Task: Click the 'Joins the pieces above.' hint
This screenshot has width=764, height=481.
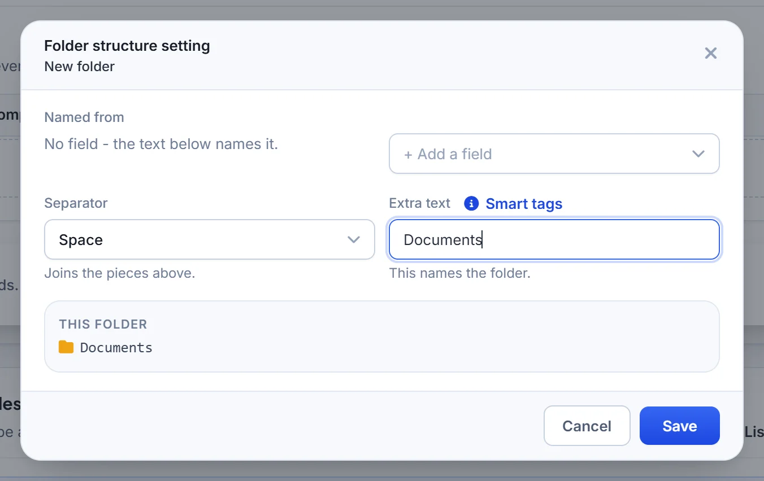Action: [x=120, y=273]
